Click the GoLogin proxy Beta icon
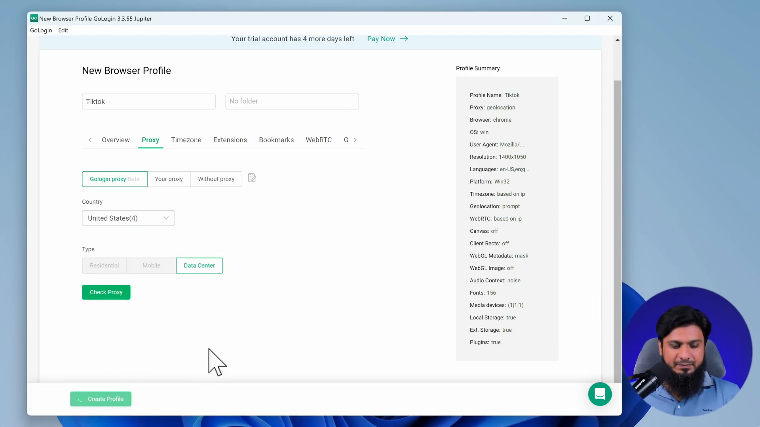 pos(114,178)
